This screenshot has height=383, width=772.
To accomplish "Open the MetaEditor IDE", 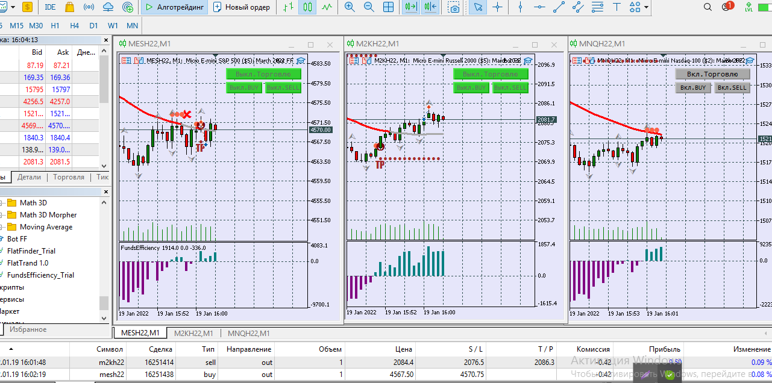I will click(x=51, y=7).
